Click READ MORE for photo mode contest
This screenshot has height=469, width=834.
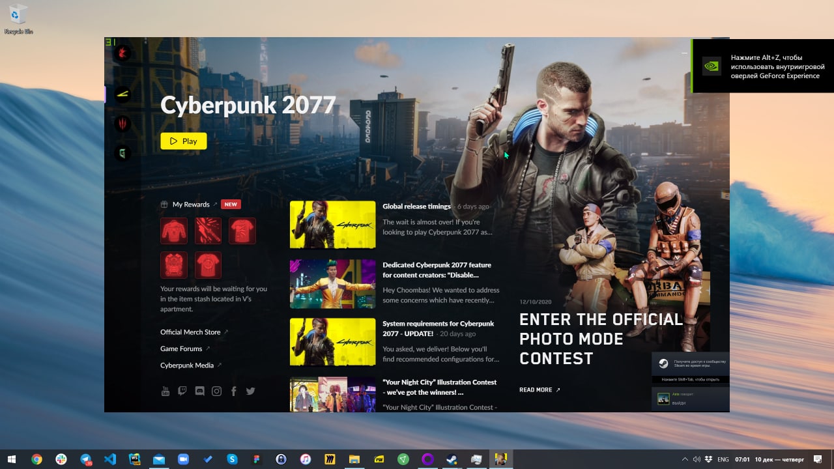(x=539, y=390)
